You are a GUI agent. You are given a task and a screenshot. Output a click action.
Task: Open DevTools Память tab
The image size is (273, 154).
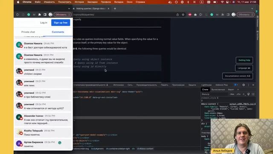point(165,85)
